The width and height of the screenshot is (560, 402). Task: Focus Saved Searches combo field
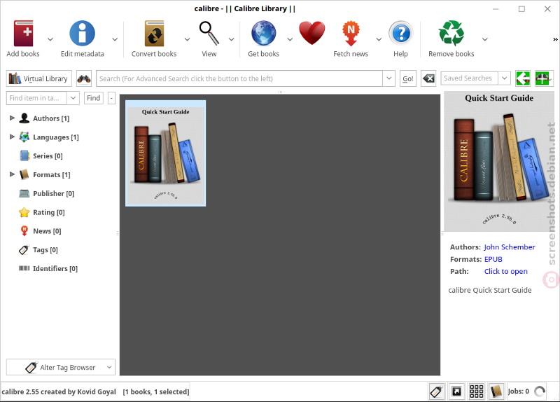(x=469, y=78)
